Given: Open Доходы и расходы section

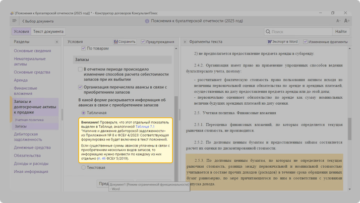Looking at the screenshot, I should coord(31,164).
